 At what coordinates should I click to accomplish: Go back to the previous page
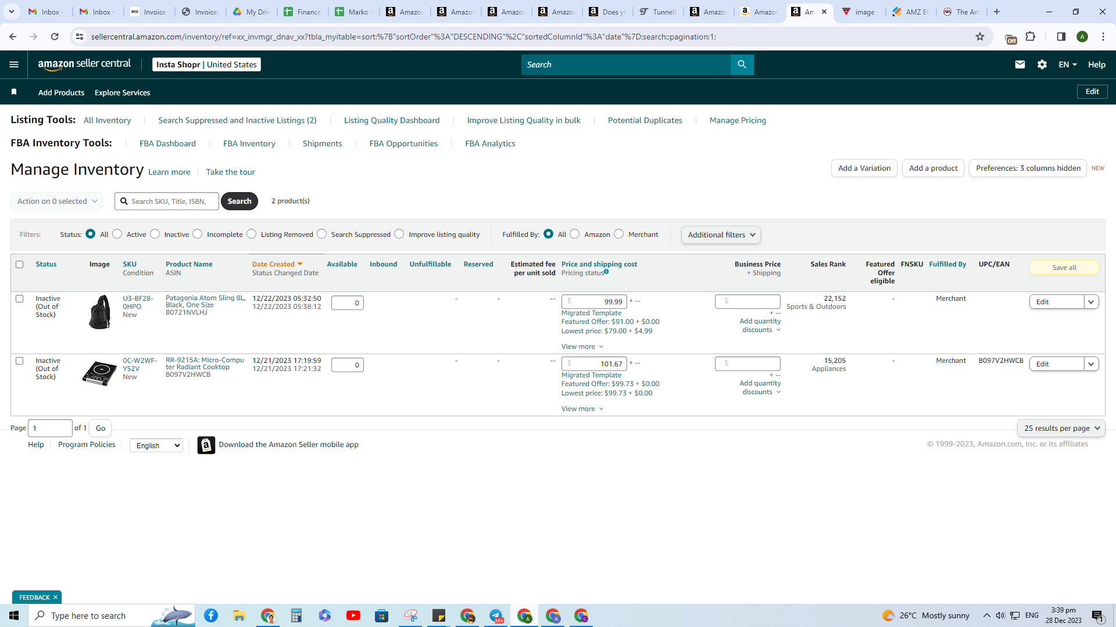[13, 37]
